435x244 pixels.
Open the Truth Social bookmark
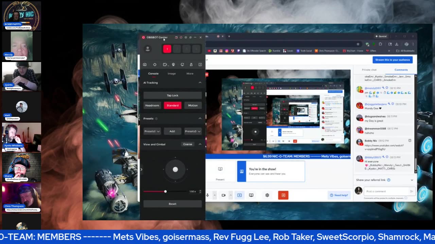point(304,51)
